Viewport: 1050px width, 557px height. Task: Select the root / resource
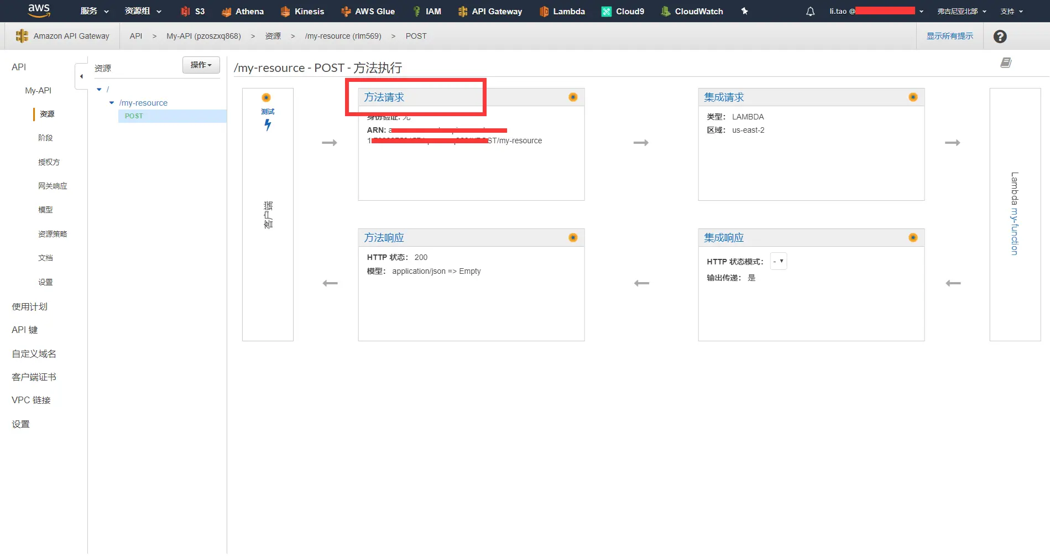108,90
